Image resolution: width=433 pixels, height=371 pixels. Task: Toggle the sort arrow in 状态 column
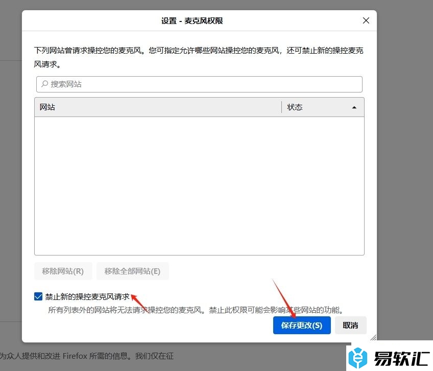point(354,107)
